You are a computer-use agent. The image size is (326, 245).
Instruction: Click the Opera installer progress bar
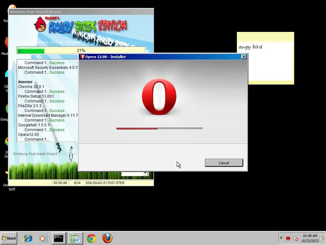click(x=159, y=129)
